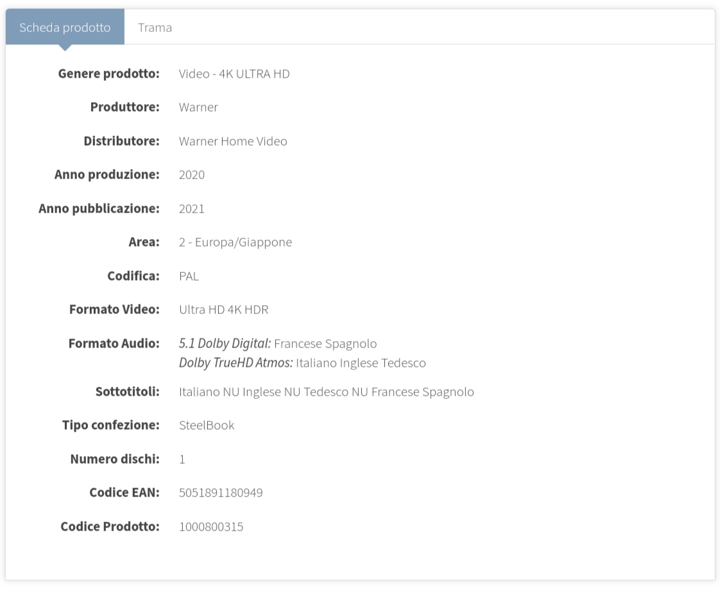Click the Numero dischi label
Image resolution: width=720 pixels, height=589 pixels.
(x=114, y=459)
